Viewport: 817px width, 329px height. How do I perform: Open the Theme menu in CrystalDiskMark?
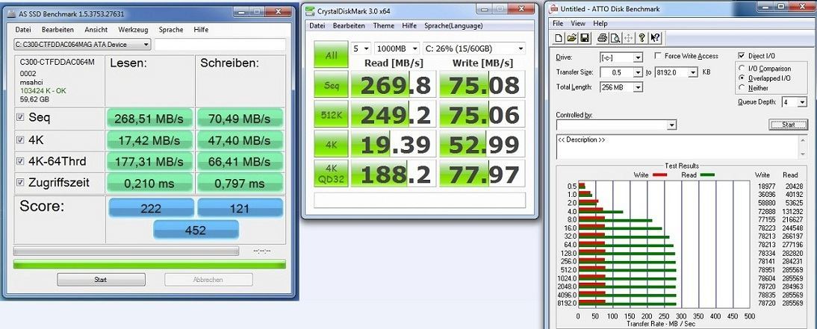coord(384,25)
